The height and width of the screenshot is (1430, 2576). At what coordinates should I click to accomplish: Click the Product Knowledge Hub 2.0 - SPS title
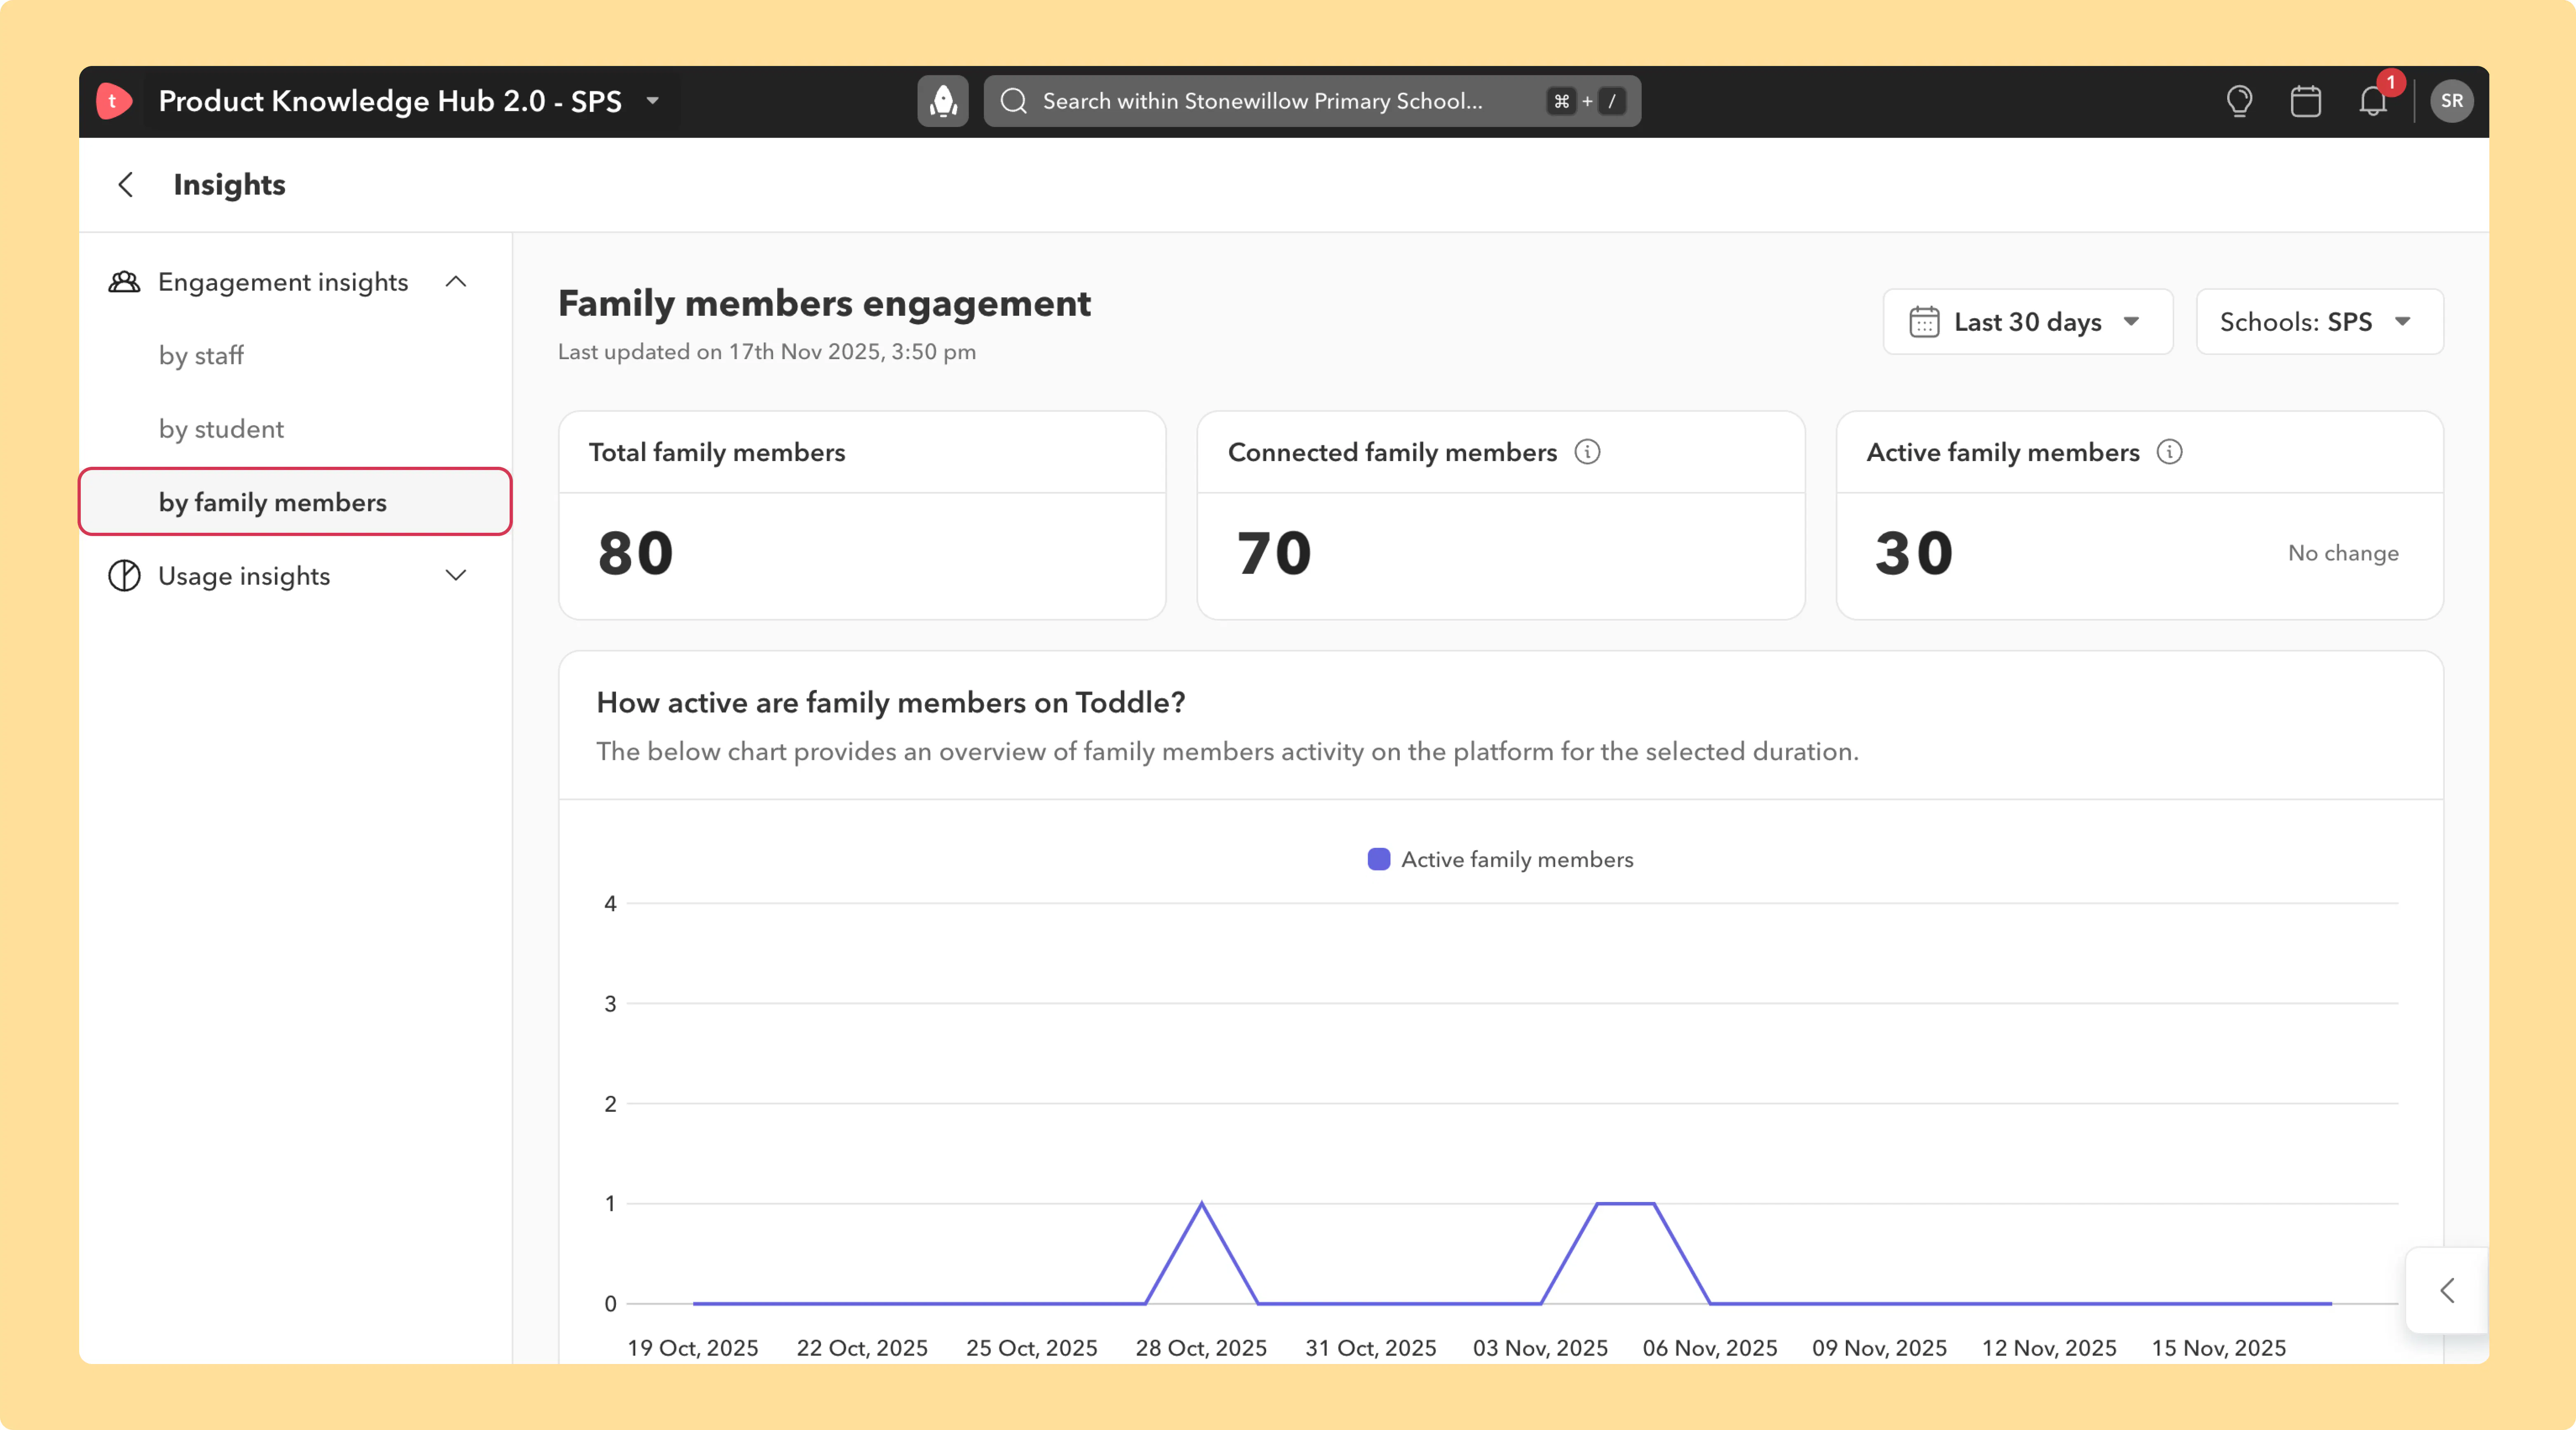pos(390,101)
